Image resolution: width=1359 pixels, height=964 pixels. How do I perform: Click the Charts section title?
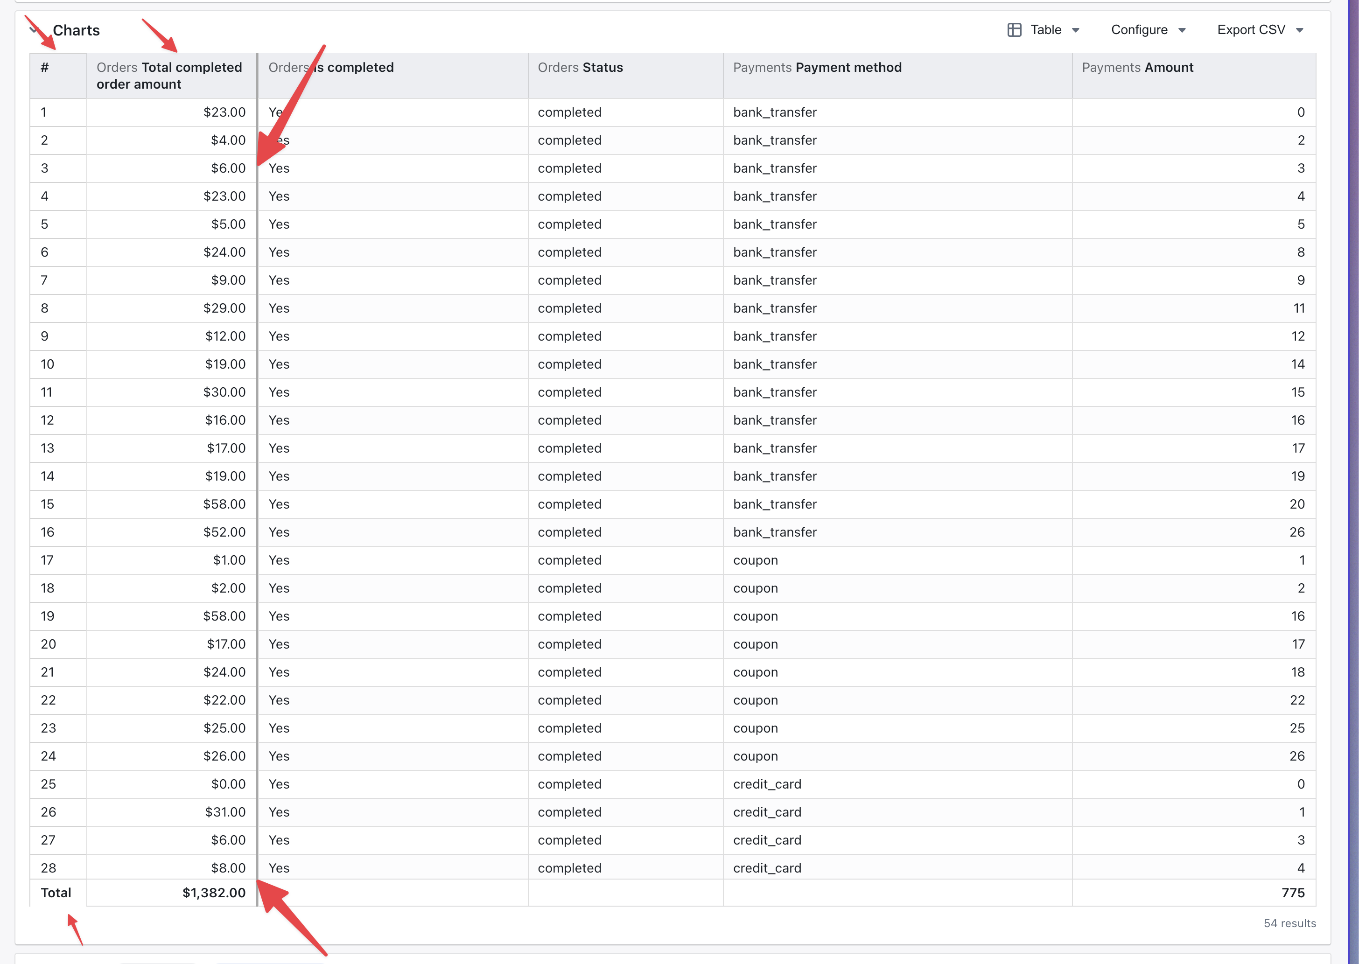[x=76, y=30]
